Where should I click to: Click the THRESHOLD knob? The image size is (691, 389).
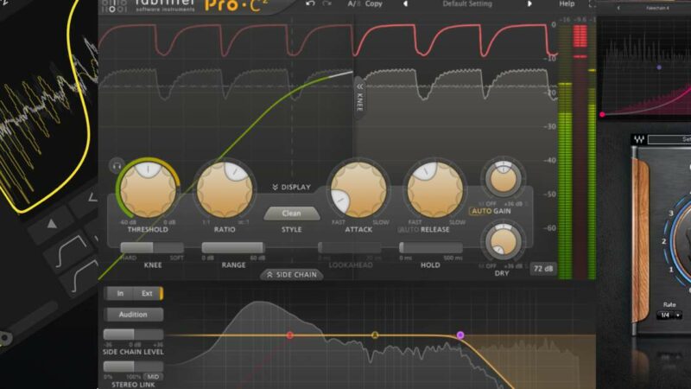point(148,188)
